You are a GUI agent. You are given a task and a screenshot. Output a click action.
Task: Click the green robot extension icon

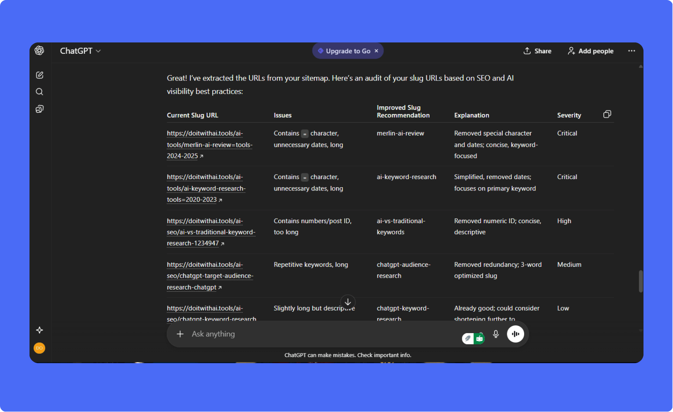(480, 338)
